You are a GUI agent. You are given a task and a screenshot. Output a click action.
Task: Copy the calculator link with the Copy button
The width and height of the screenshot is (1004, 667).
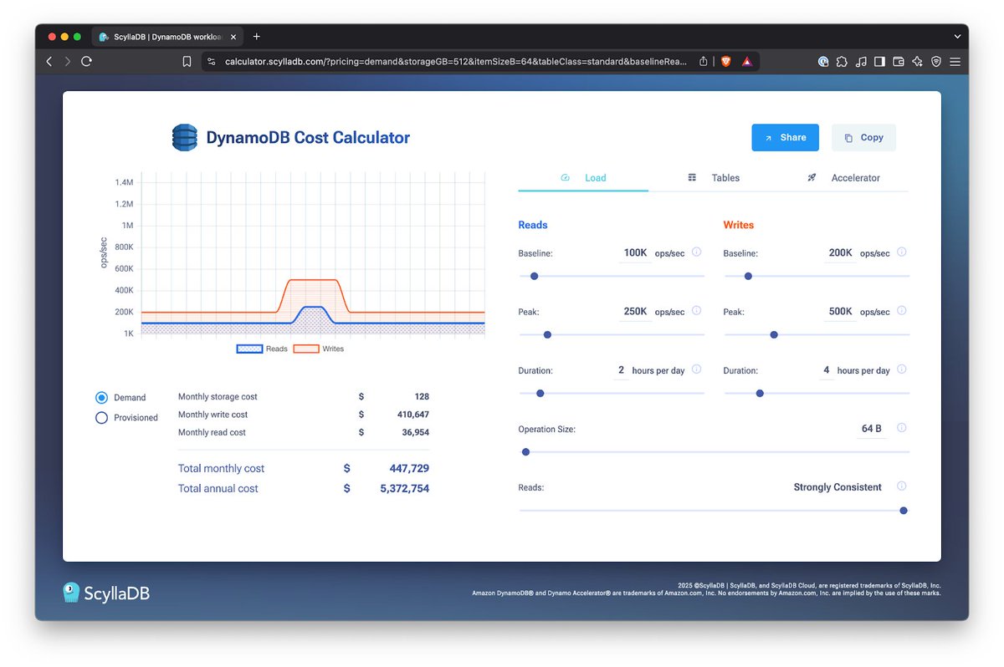pos(863,137)
